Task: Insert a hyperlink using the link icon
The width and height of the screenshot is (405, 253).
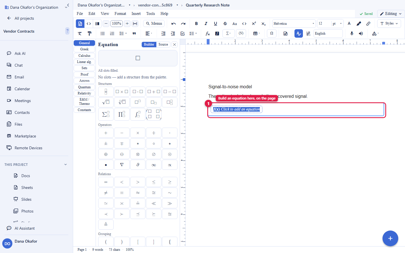Action: click(x=368, y=24)
